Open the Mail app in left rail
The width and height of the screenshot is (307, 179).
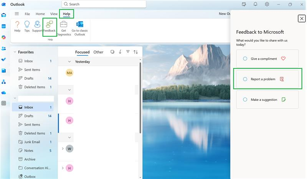coord(4,15)
